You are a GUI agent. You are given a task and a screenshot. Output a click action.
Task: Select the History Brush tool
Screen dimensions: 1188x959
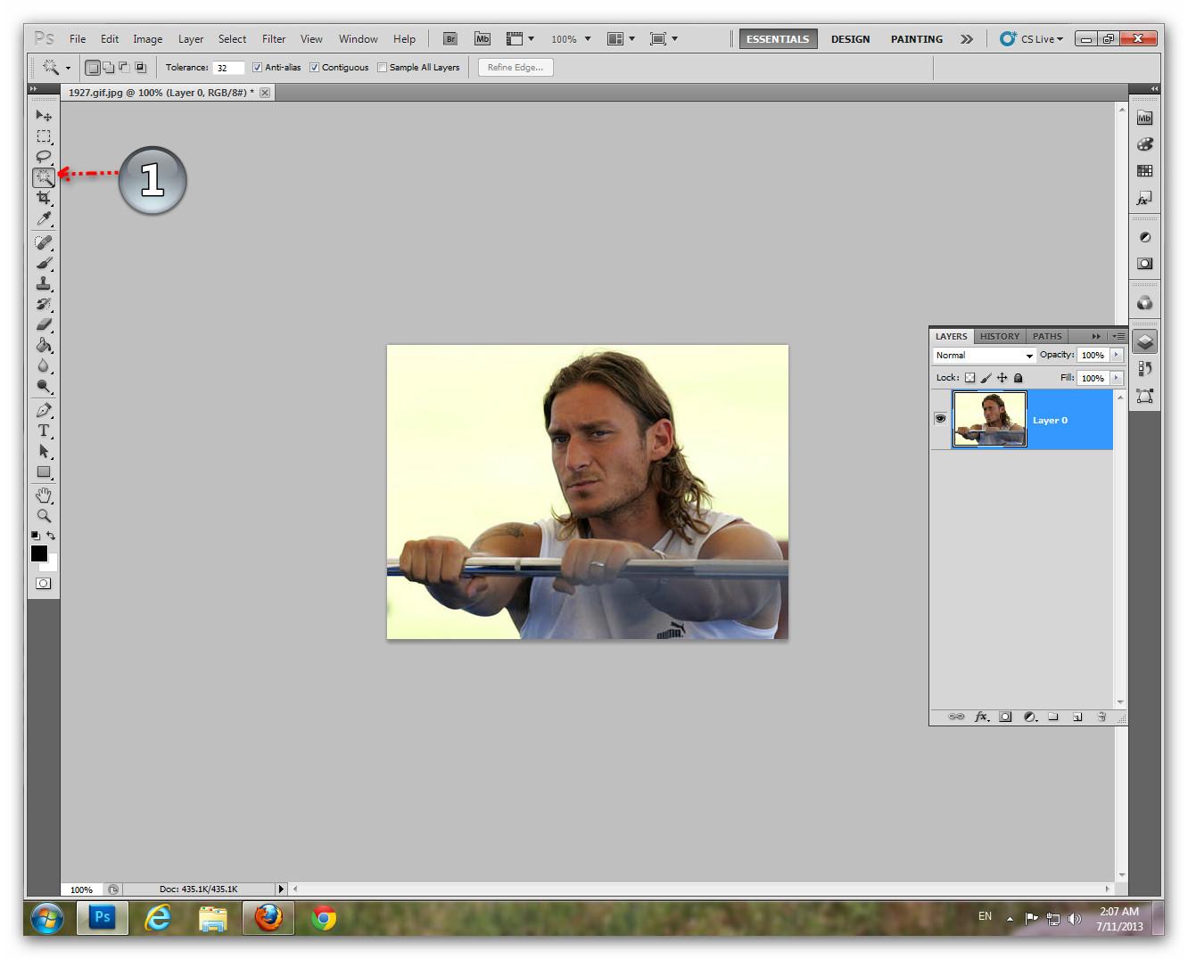(x=43, y=304)
